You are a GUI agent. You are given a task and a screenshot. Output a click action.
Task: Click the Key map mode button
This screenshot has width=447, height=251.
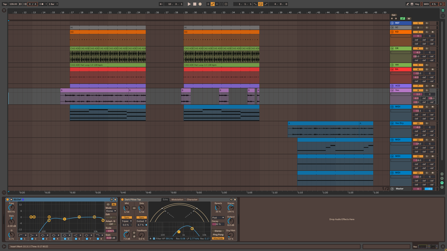point(417,4)
